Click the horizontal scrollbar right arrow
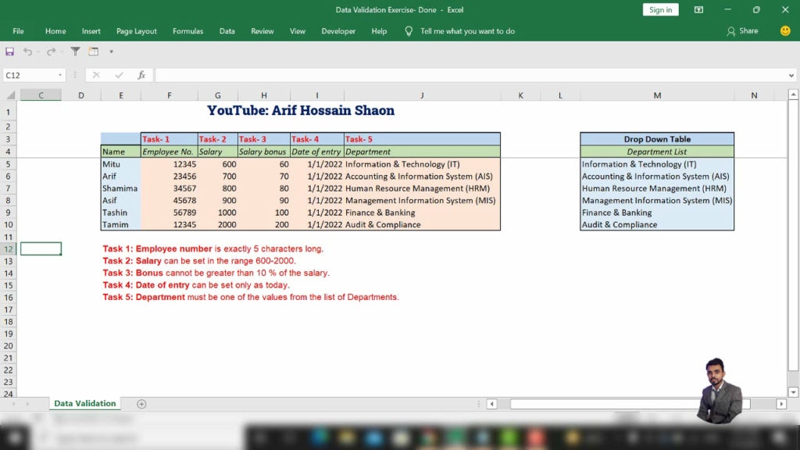 pyautogui.click(x=781, y=404)
